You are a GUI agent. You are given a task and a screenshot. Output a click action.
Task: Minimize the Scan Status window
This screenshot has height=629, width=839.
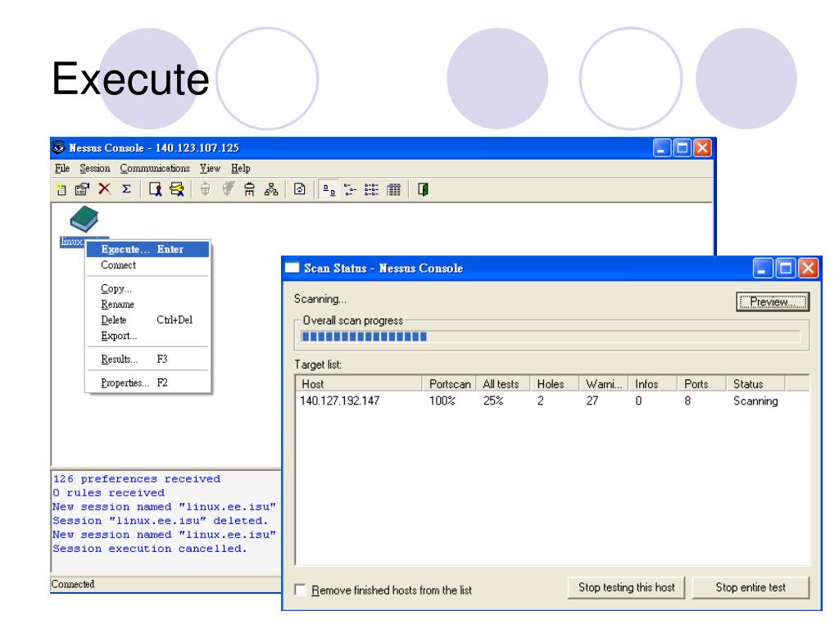[x=763, y=268]
